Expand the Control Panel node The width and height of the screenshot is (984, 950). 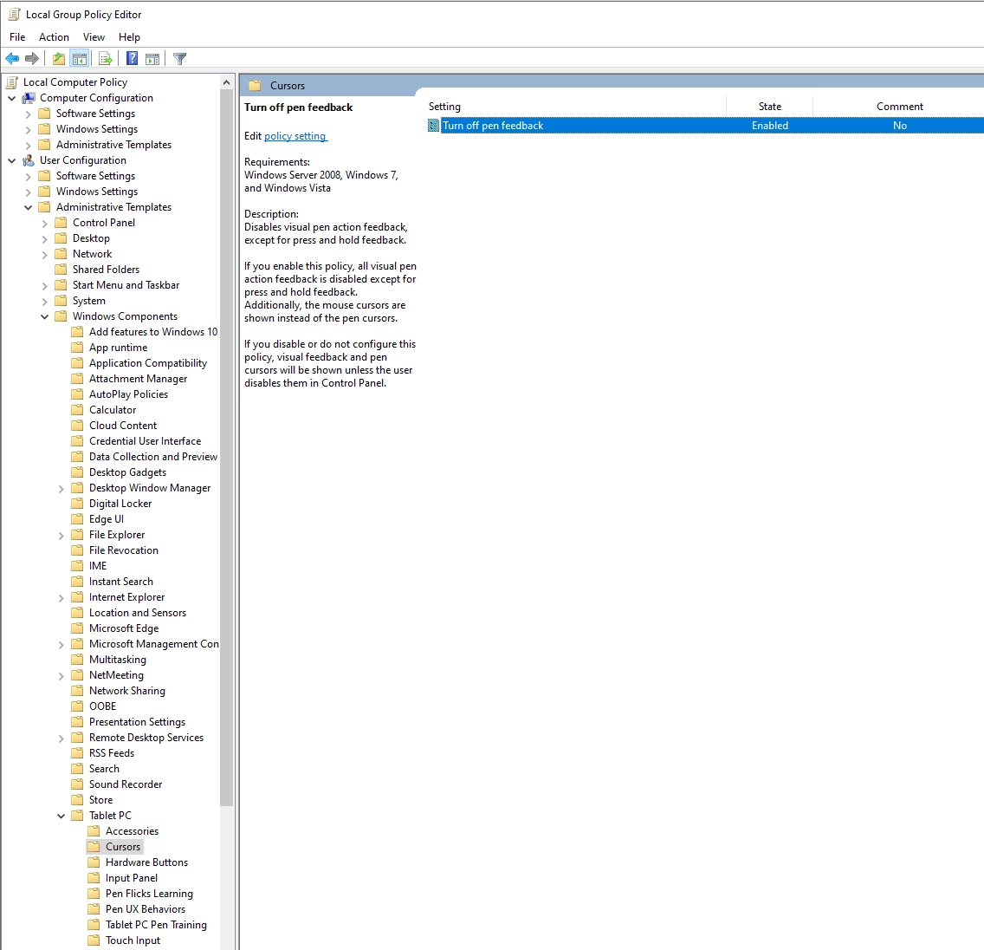tap(44, 223)
